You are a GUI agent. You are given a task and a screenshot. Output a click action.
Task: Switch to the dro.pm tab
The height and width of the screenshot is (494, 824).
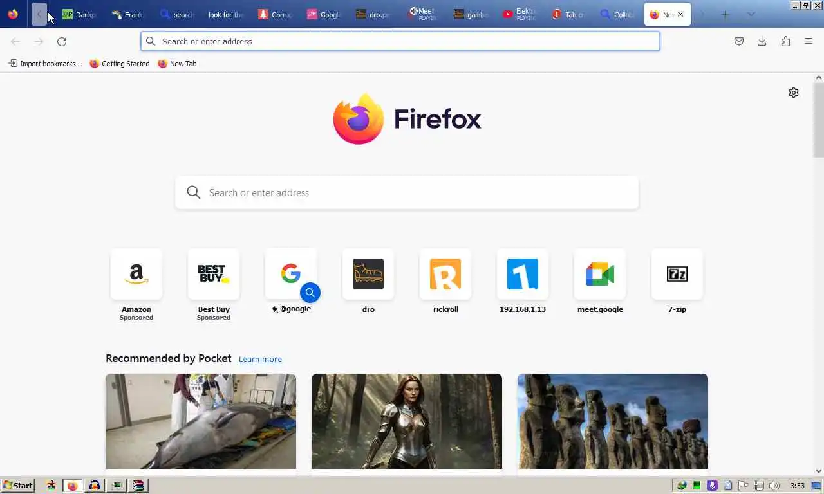pyautogui.click(x=372, y=14)
